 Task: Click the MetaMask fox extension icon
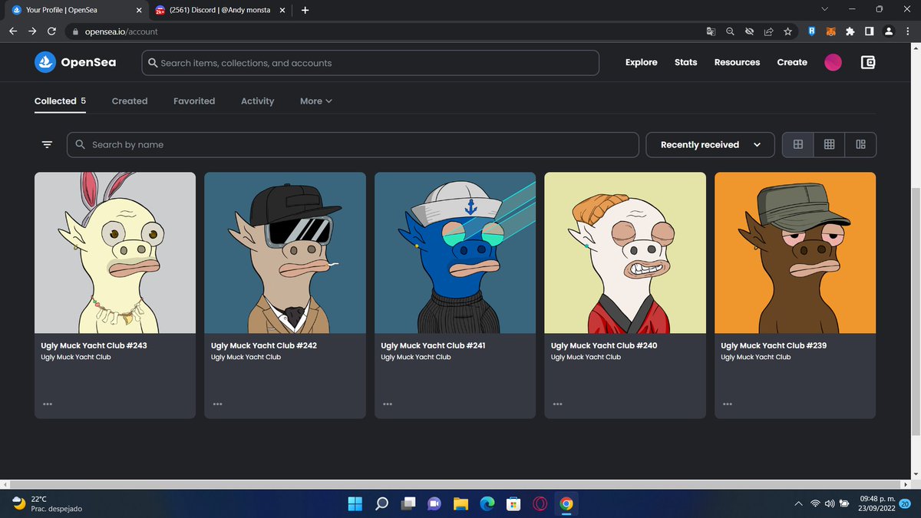pyautogui.click(x=830, y=31)
